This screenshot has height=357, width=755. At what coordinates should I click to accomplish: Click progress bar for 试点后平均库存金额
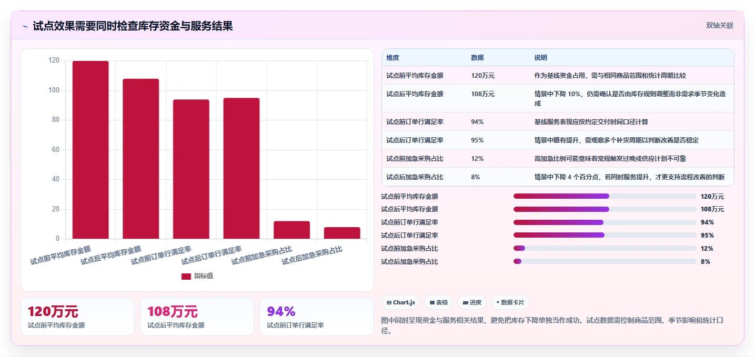pos(605,209)
